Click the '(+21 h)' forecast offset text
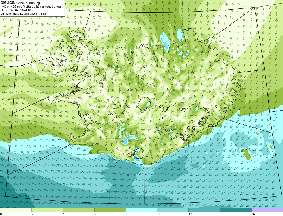 pos(41,14)
